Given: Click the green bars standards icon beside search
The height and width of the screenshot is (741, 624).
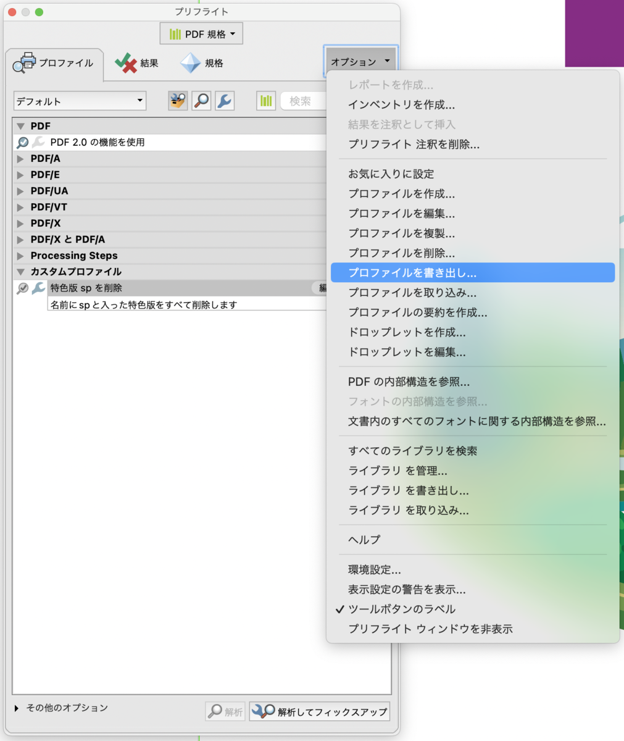Looking at the screenshot, I should click(265, 101).
